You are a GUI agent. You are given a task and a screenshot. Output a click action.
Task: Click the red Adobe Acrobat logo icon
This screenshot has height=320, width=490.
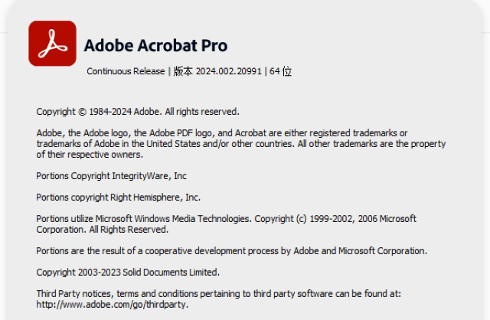(x=53, y=44)
